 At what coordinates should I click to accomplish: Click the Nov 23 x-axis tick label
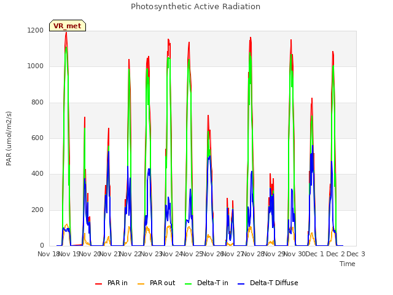150,254
